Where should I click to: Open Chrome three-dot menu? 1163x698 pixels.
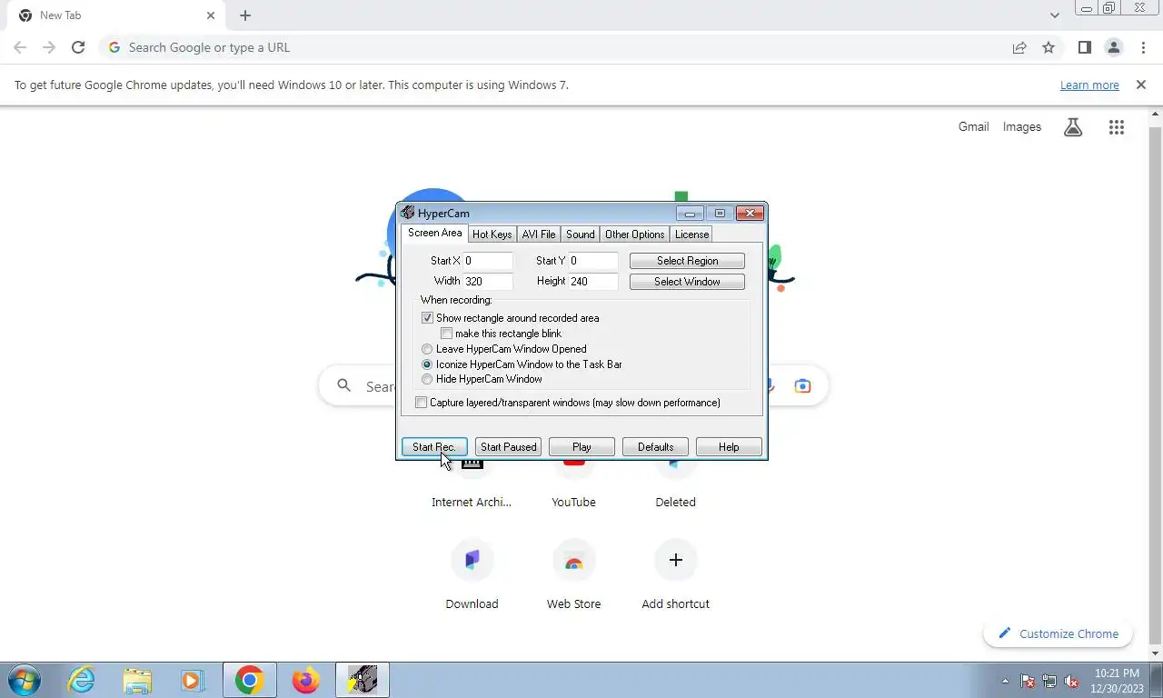pos(1143,47)
